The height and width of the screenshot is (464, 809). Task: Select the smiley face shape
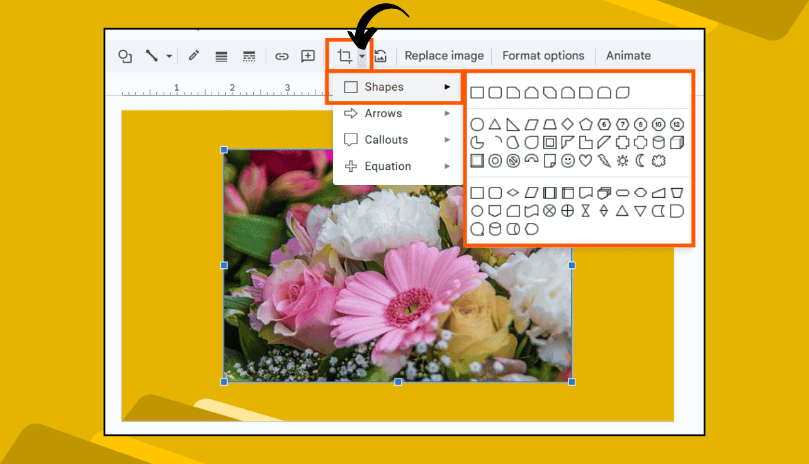568,161
